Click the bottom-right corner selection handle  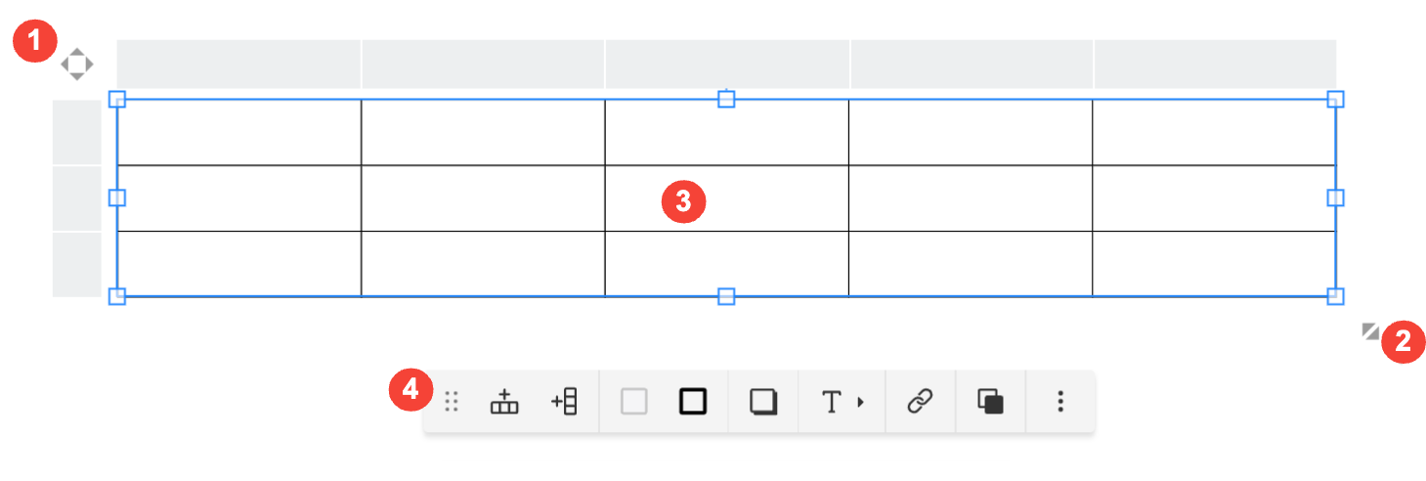coord(1336,296)
